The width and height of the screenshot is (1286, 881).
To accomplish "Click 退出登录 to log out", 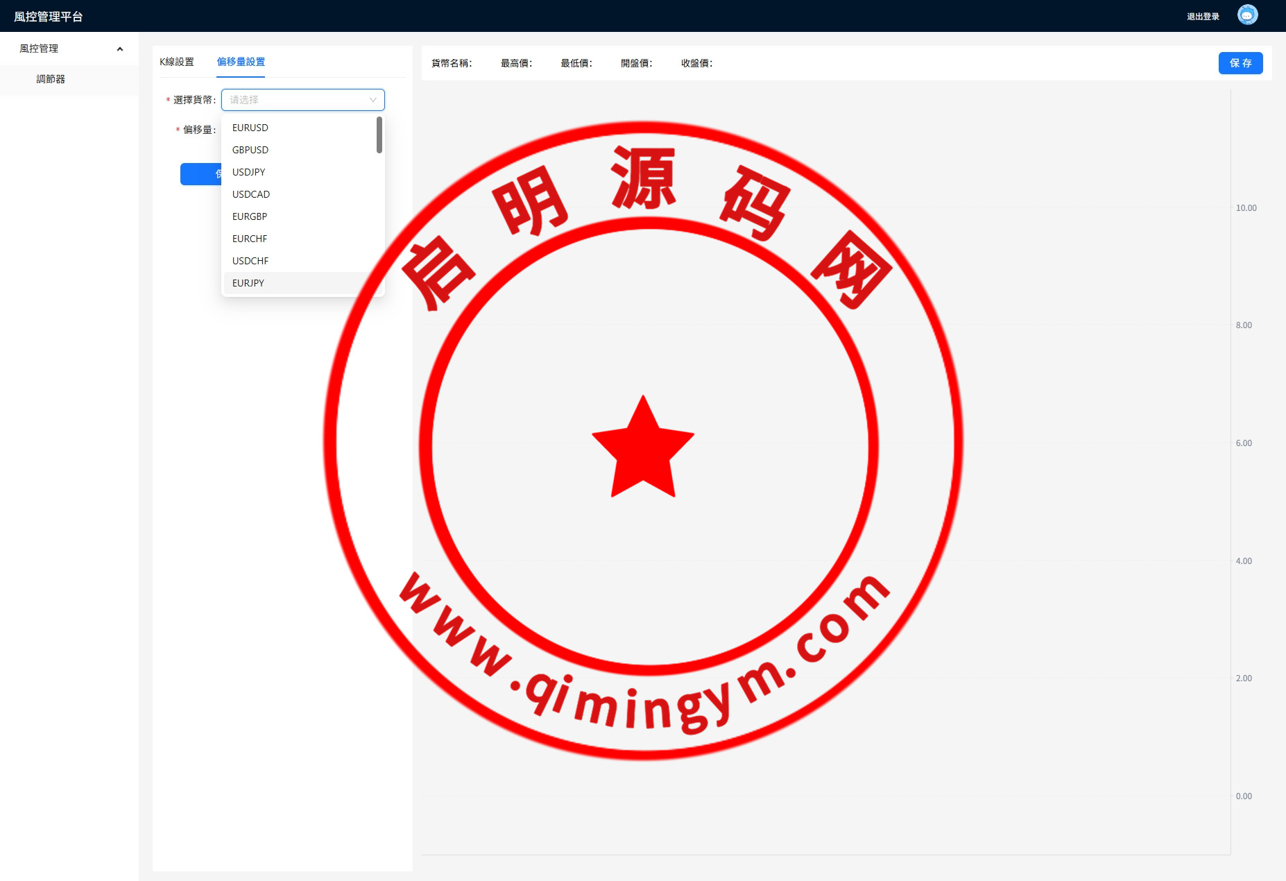I will (x=1203, y=17).
